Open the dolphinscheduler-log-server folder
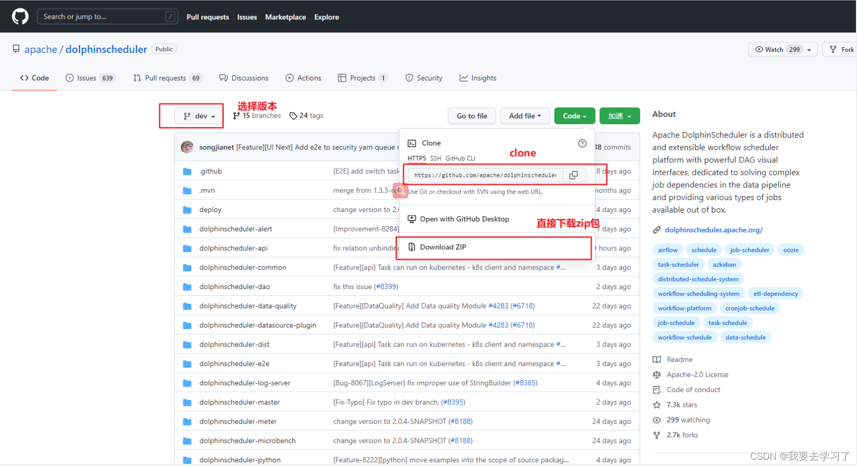The image size is (857, 466). 244,383
